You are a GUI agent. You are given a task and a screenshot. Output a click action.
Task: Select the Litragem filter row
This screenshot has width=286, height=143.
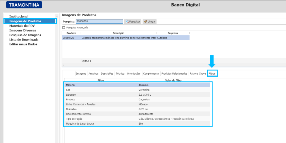pyautogui.click(x=137, y=95)
